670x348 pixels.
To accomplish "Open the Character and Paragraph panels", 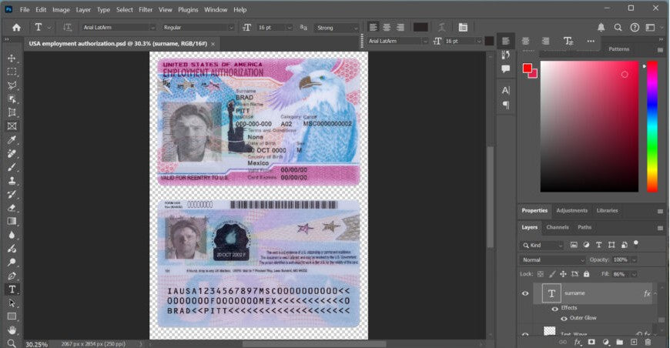I will 463,27.
